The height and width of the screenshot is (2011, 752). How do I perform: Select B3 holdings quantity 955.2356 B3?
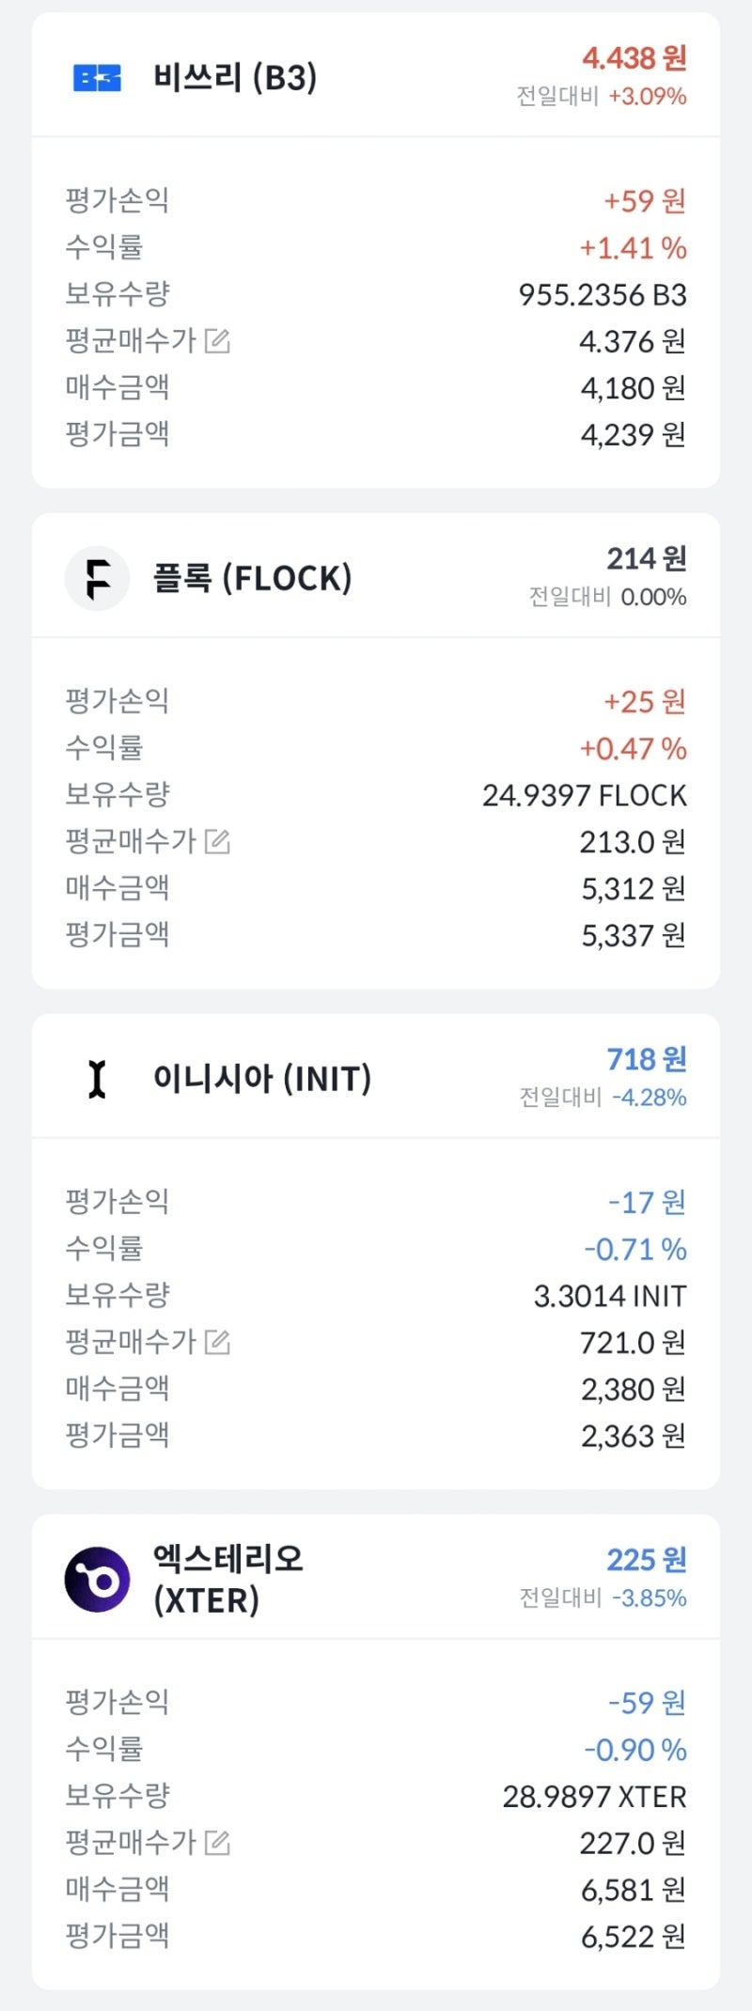[602, 295]
